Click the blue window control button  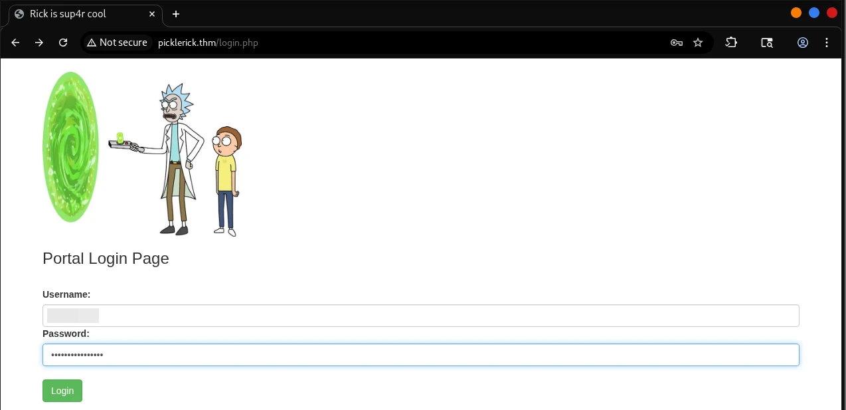click(814, 13)
